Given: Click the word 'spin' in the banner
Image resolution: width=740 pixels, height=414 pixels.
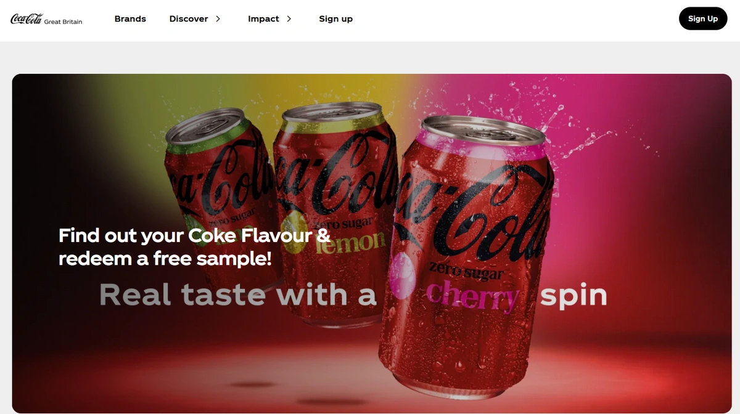Looking at the screenshot, I should (573, 296).
